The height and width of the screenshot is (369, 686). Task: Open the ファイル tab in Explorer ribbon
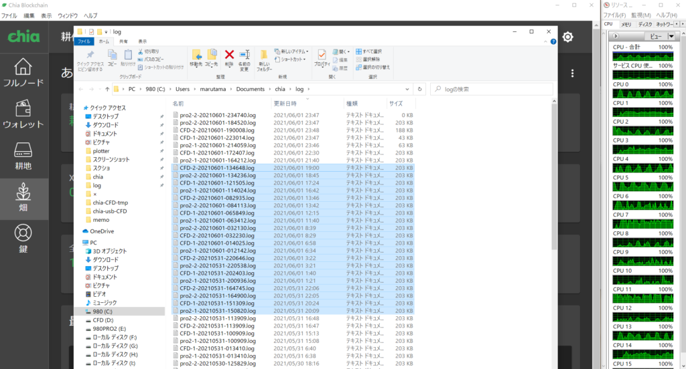click(84, 41)
